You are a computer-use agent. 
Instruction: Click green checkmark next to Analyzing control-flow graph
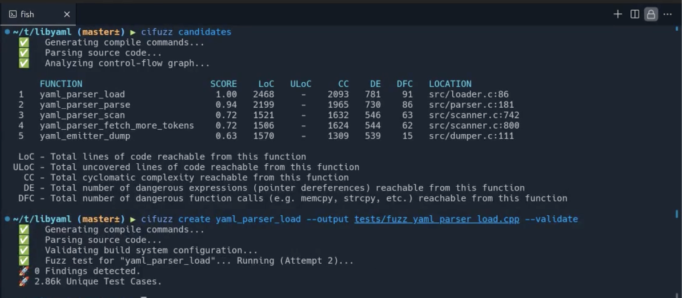(24, 63)
